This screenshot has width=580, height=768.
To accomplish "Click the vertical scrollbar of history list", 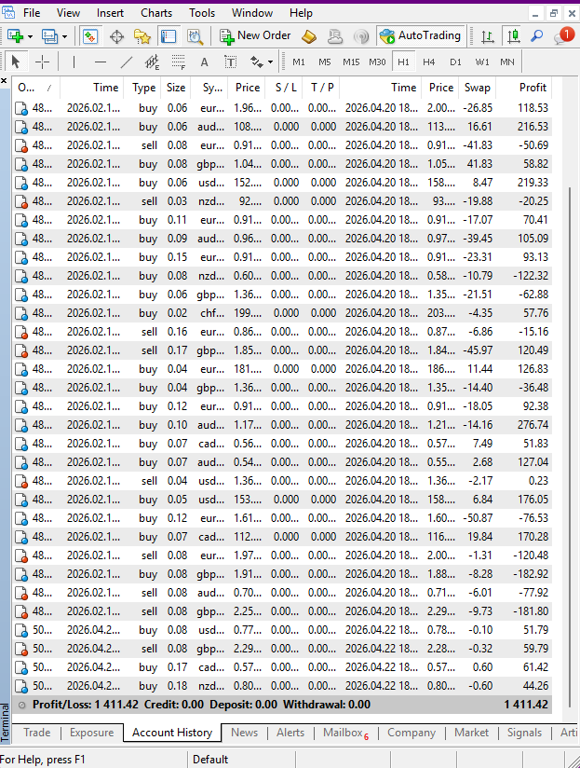I will (570, 446).
